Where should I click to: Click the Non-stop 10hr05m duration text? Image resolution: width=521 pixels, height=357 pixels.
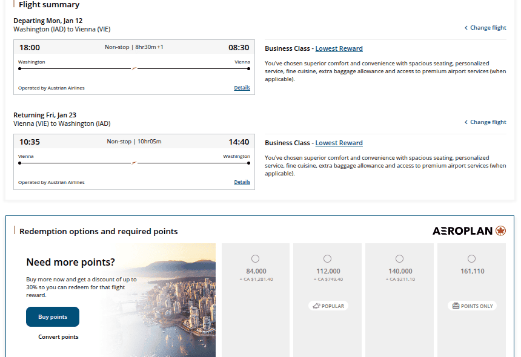point(134,142)
